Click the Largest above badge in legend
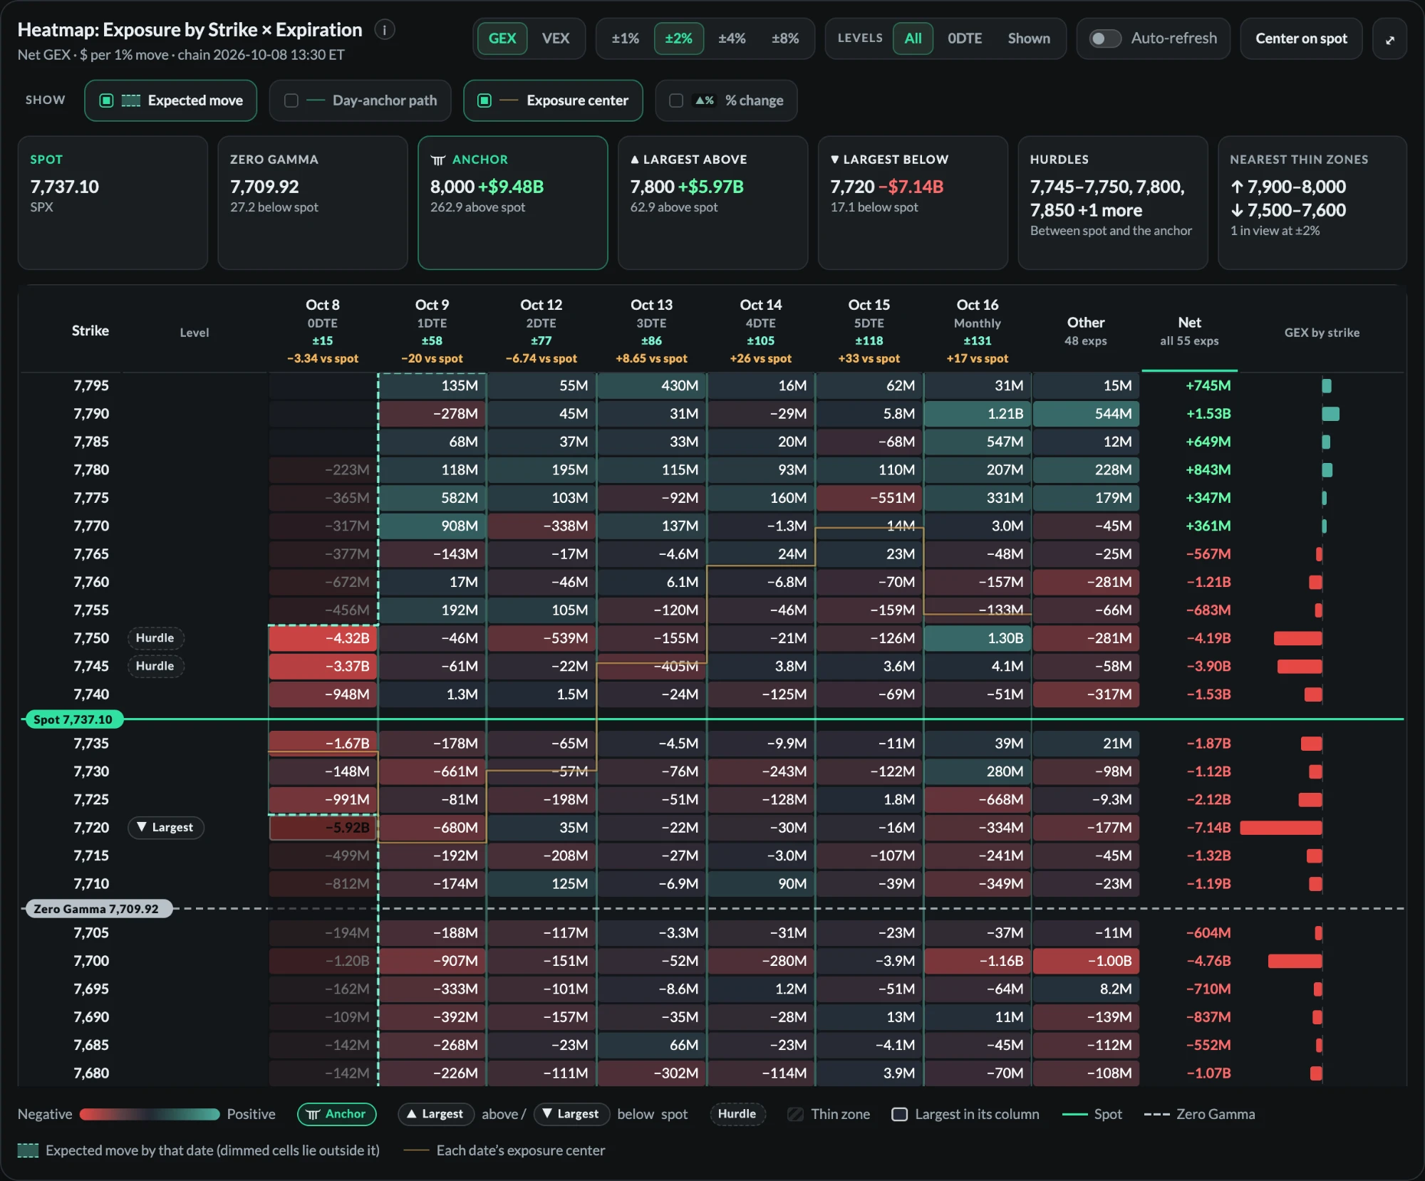 tap(436, 1114)
